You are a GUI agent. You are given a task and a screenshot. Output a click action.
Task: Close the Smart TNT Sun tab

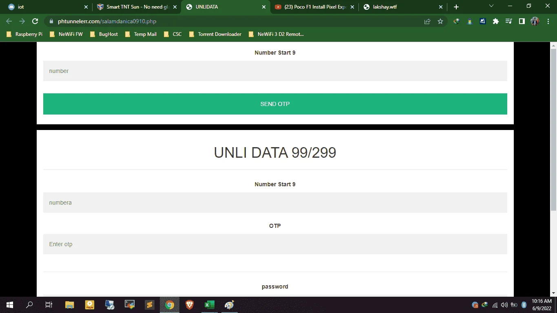pos(175,7)
